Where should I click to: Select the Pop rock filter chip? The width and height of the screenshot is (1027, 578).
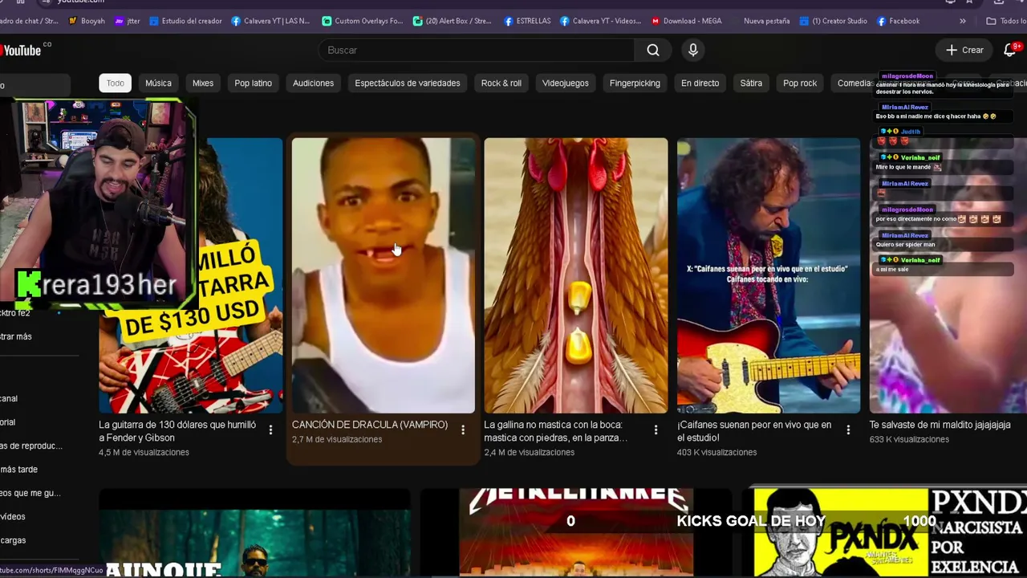pos(800,83)
